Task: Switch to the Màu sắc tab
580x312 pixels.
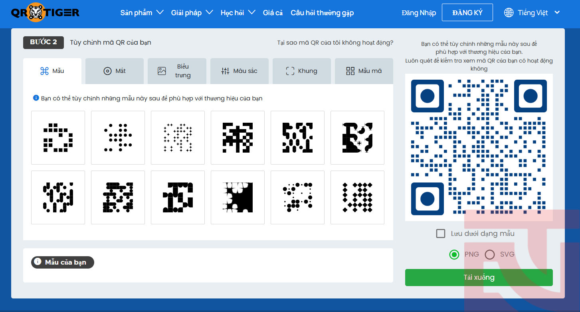Action: pos(240,71)
